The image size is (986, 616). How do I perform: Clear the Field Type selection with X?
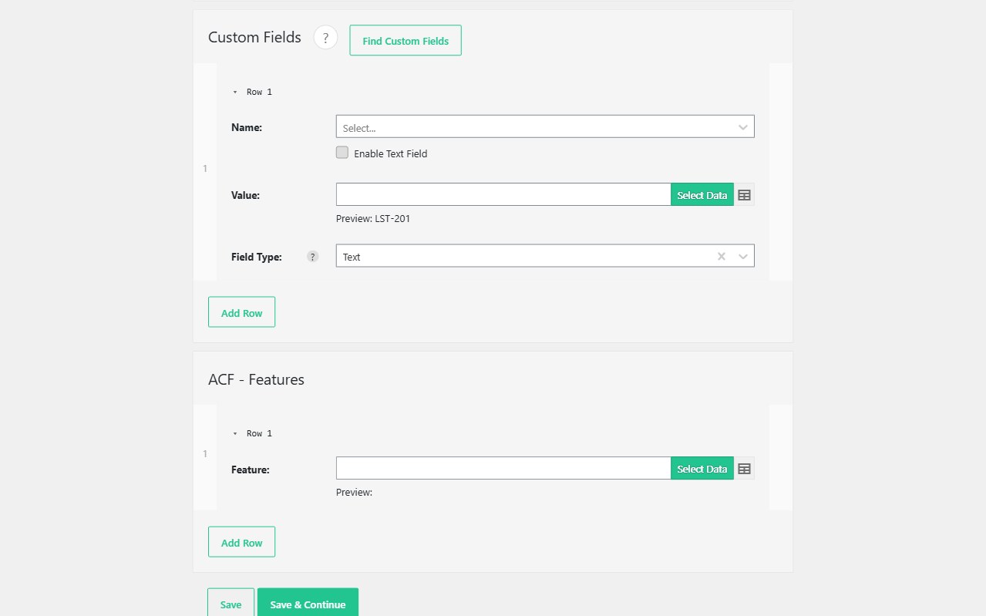point(722,256)
